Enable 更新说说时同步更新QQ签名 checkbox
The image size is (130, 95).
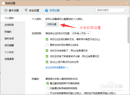coord(47,45)
